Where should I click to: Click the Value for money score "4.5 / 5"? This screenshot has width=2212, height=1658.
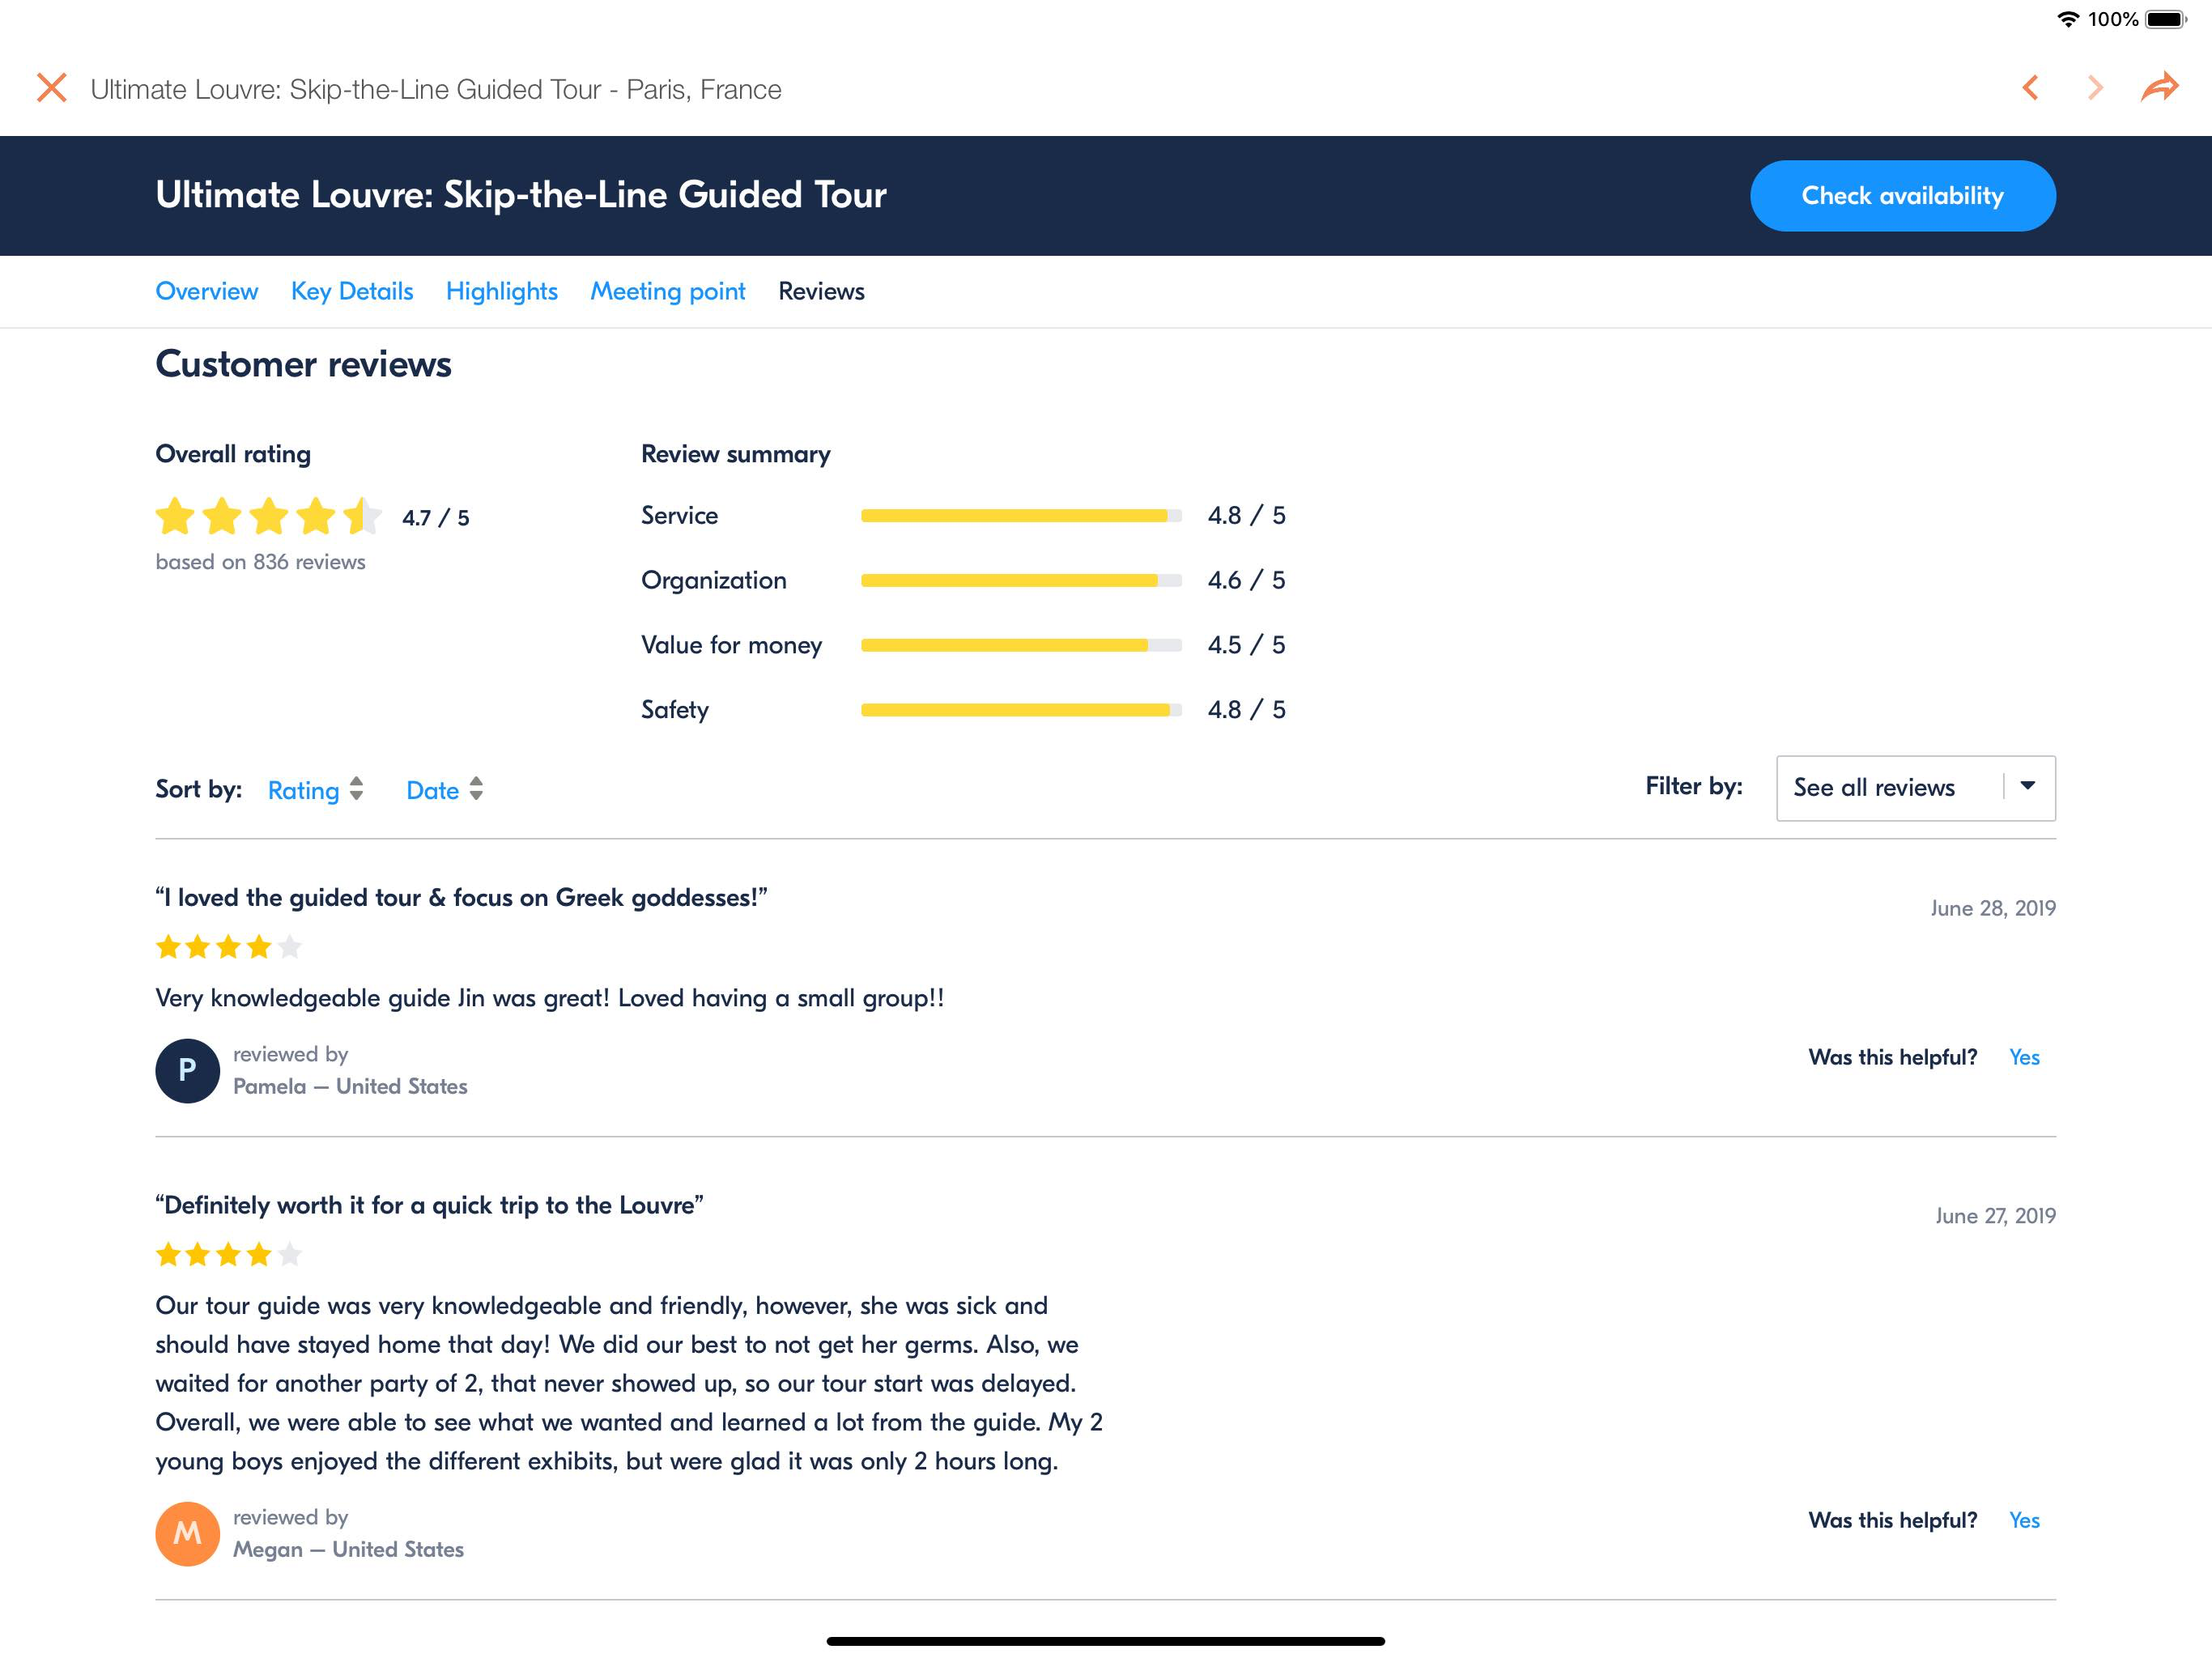click(1247, 646)
